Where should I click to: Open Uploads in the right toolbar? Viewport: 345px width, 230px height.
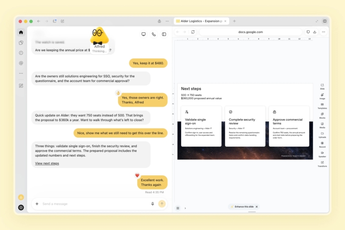[x=322, y=135]
